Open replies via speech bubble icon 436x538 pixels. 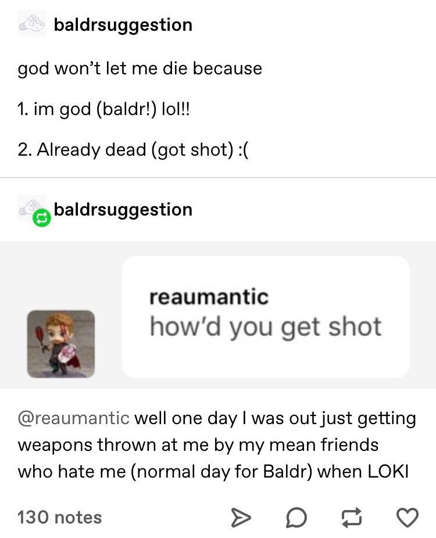click(x=296, y=518)
